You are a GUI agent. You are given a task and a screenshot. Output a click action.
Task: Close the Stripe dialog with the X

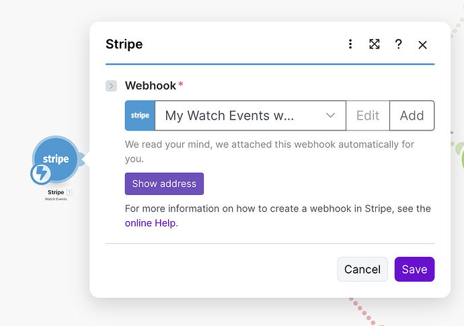click(422, 44)
